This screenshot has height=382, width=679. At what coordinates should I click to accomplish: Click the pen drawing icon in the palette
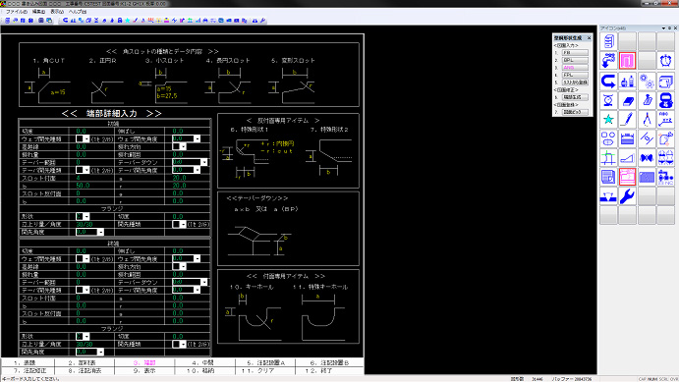627,120
